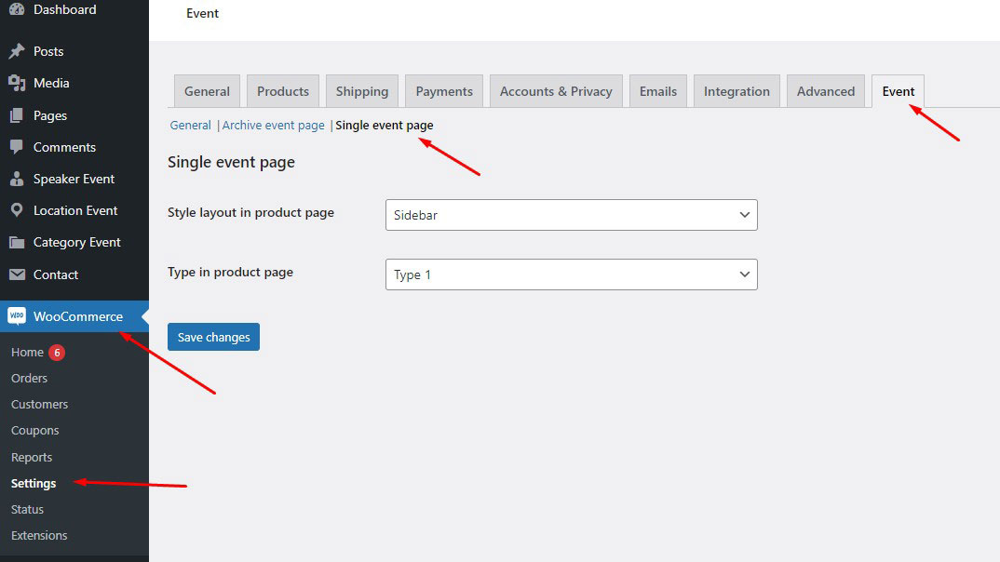Open the Payments settings tab
Screen dimensions: 1000x562
pyautogui.click(x=443, y=91)
